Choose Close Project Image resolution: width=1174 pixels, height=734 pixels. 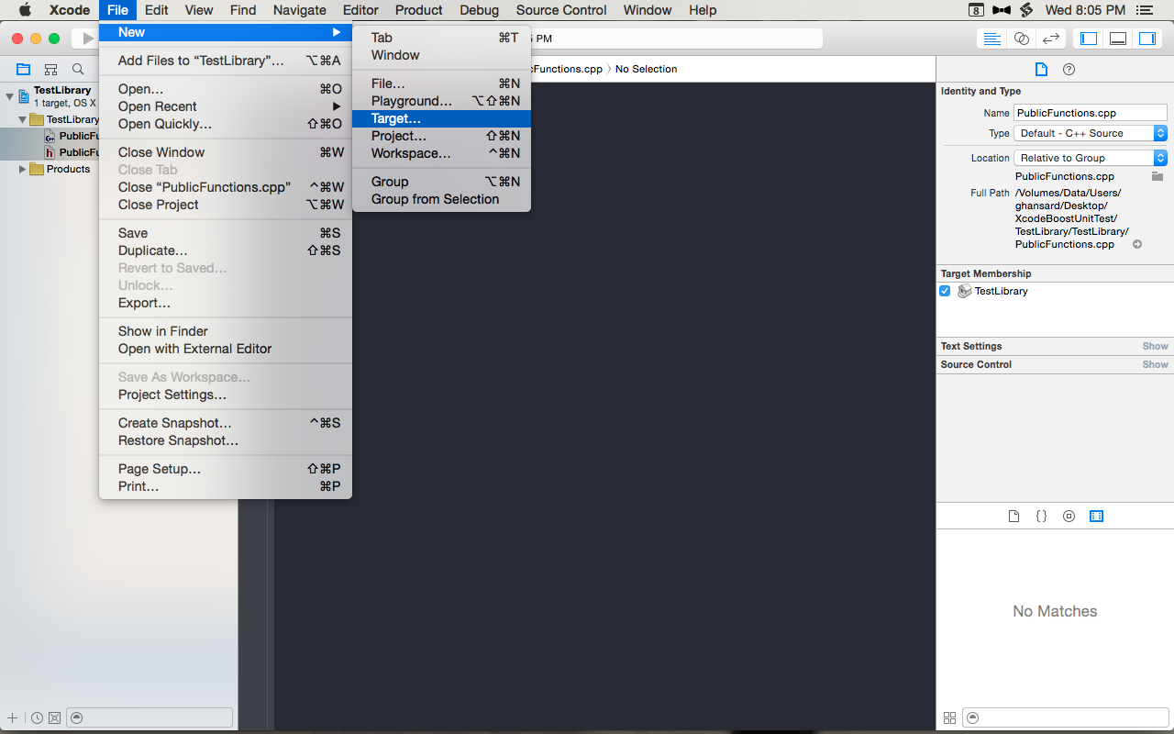[x=226, y=205]
